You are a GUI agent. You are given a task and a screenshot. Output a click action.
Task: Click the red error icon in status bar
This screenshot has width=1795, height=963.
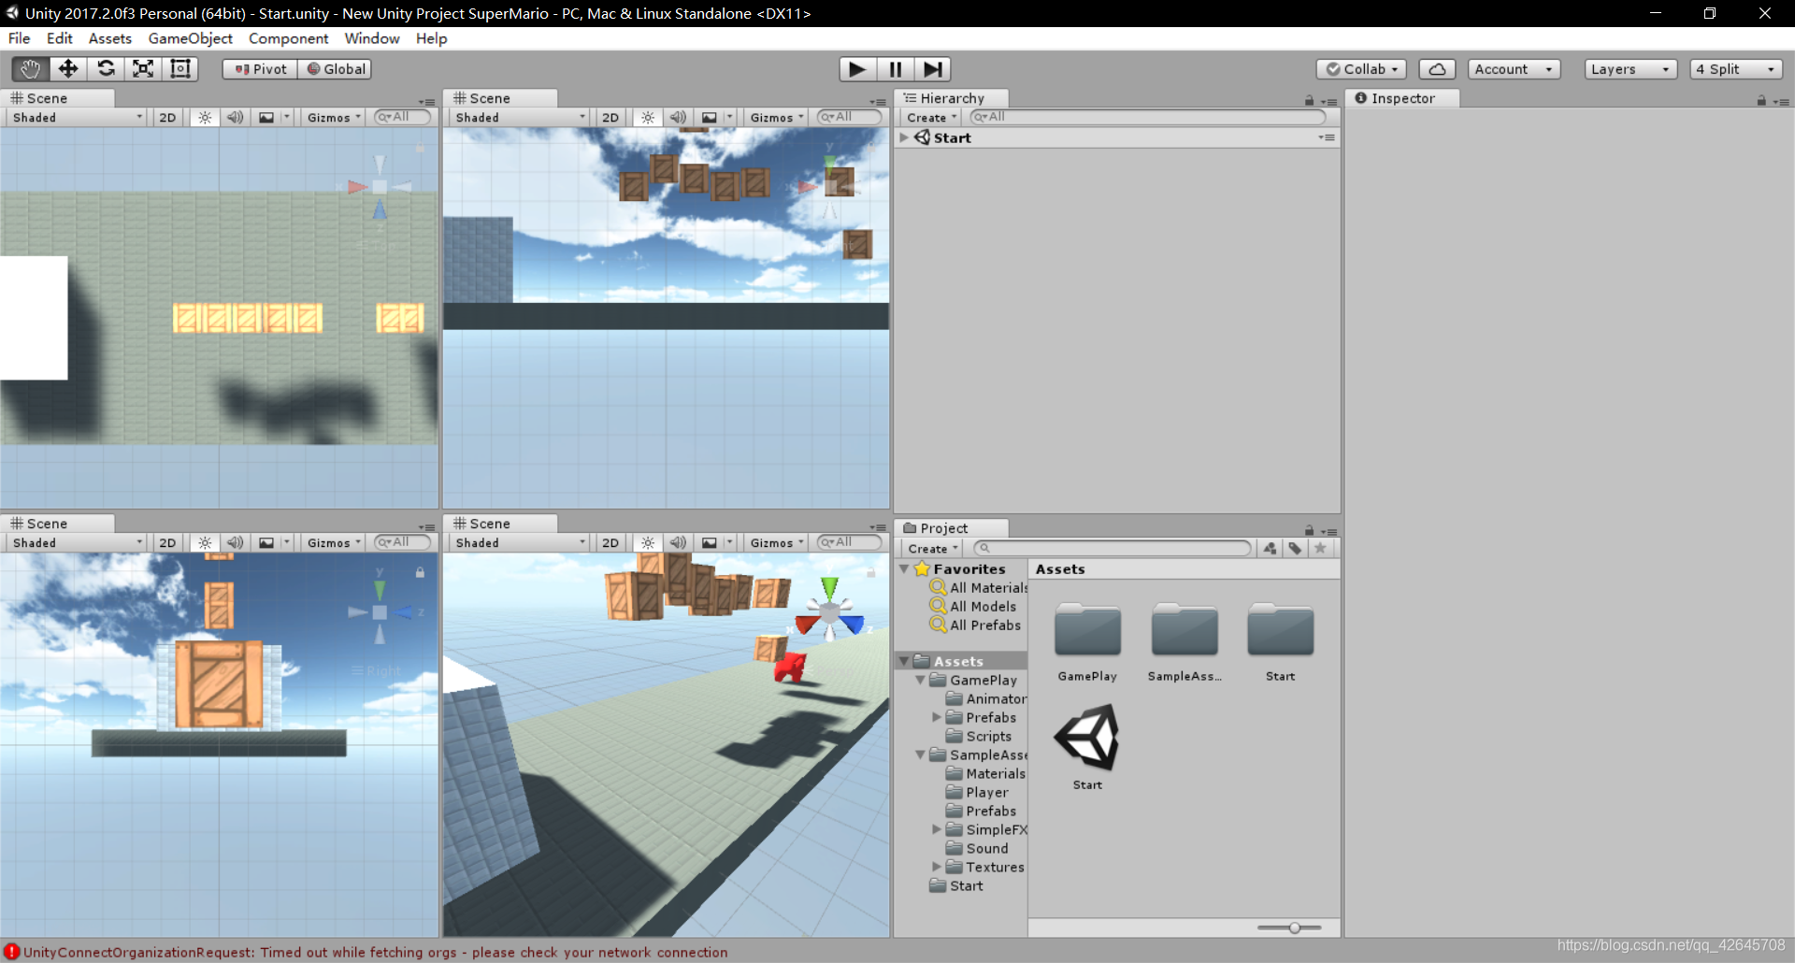point(11,952)
